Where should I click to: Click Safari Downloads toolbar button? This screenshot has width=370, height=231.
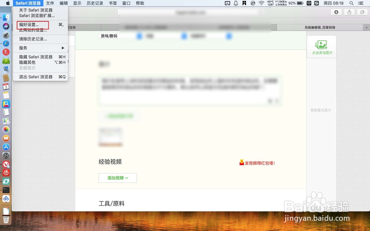point(336,12)
